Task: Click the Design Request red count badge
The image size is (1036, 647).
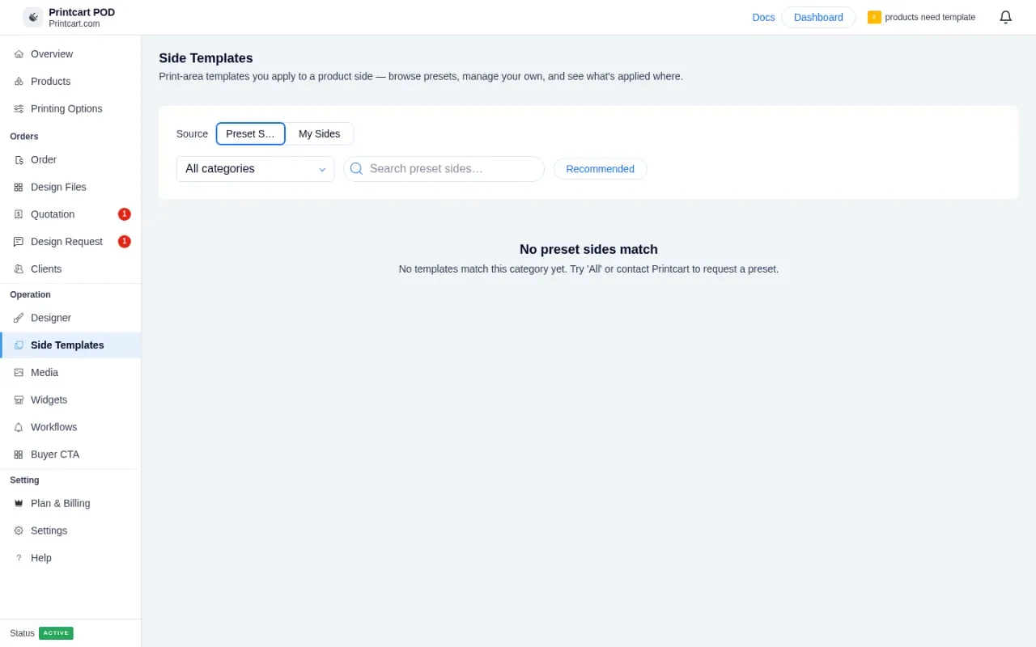Action: (x=125, y=242)
